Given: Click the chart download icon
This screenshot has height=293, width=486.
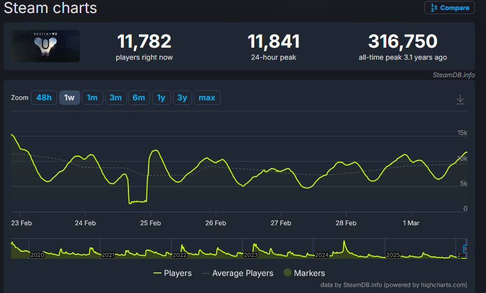Looking at the screenshot, I should [460, 99].
